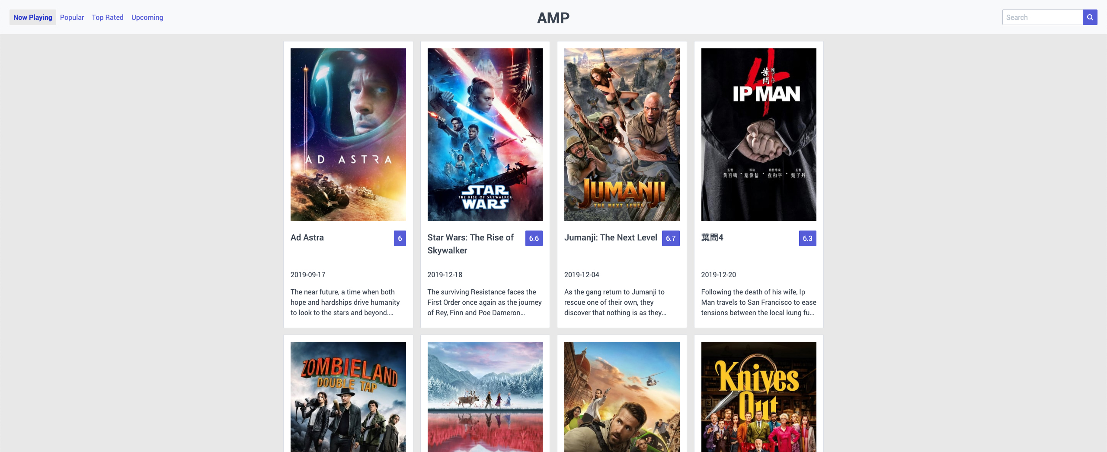This screenshot has height=452, width=1107.
Task: Go to the Top Rated tab
Action: [x=108, y=17]
